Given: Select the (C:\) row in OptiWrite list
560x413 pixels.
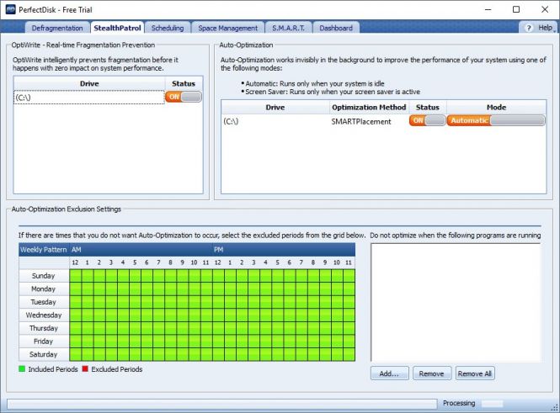Looking at the screenshot, I should (x=89, y=98).
